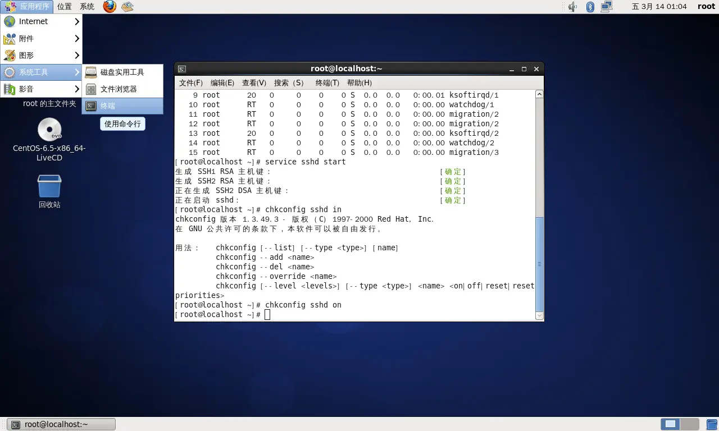
Task: Maximize the terminal window
Action: coord(524,69)
